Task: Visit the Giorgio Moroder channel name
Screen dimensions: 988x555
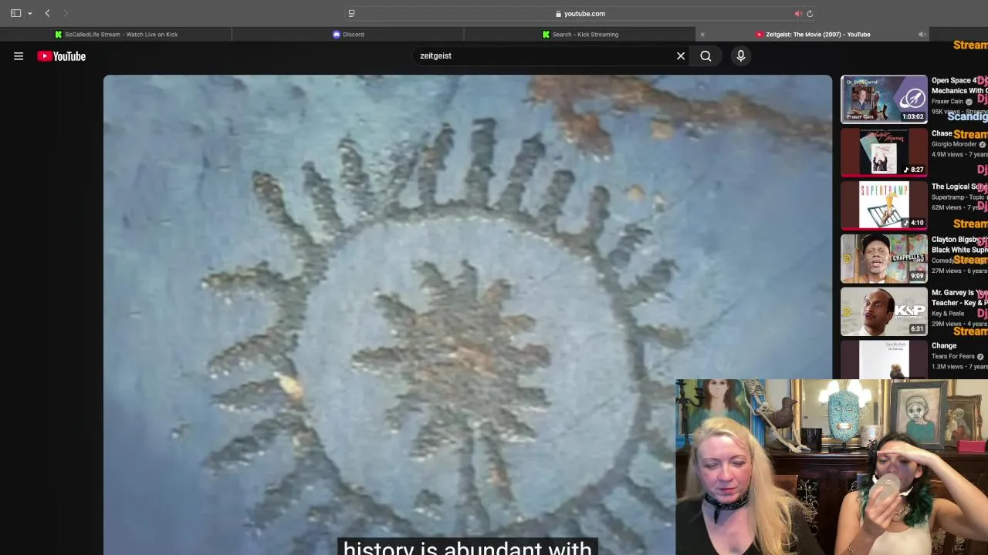Action: pyautogui.click(x=954, y=144)
